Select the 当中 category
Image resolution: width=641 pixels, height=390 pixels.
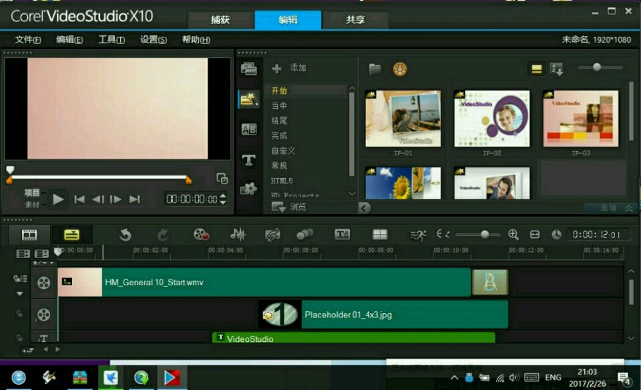tap(279, 105)
